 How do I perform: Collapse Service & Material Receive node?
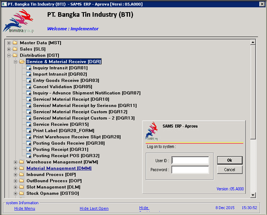16,62
